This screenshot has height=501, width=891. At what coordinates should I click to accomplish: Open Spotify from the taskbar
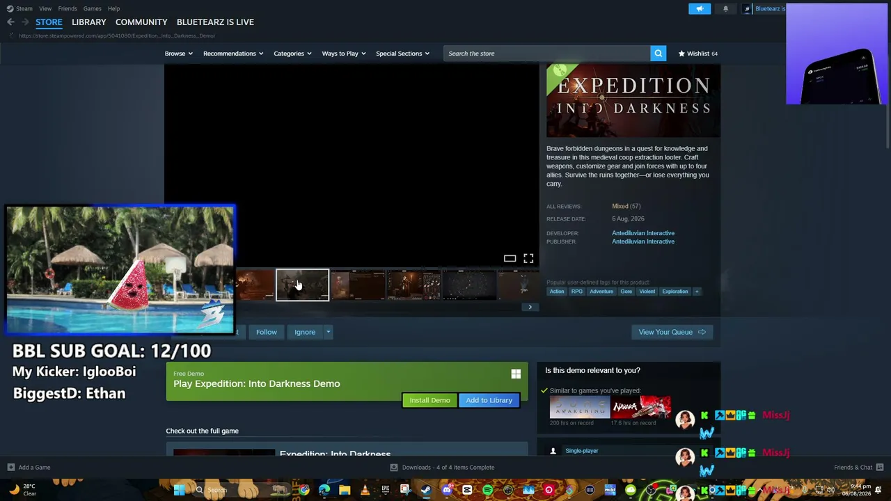click(487, 491)
